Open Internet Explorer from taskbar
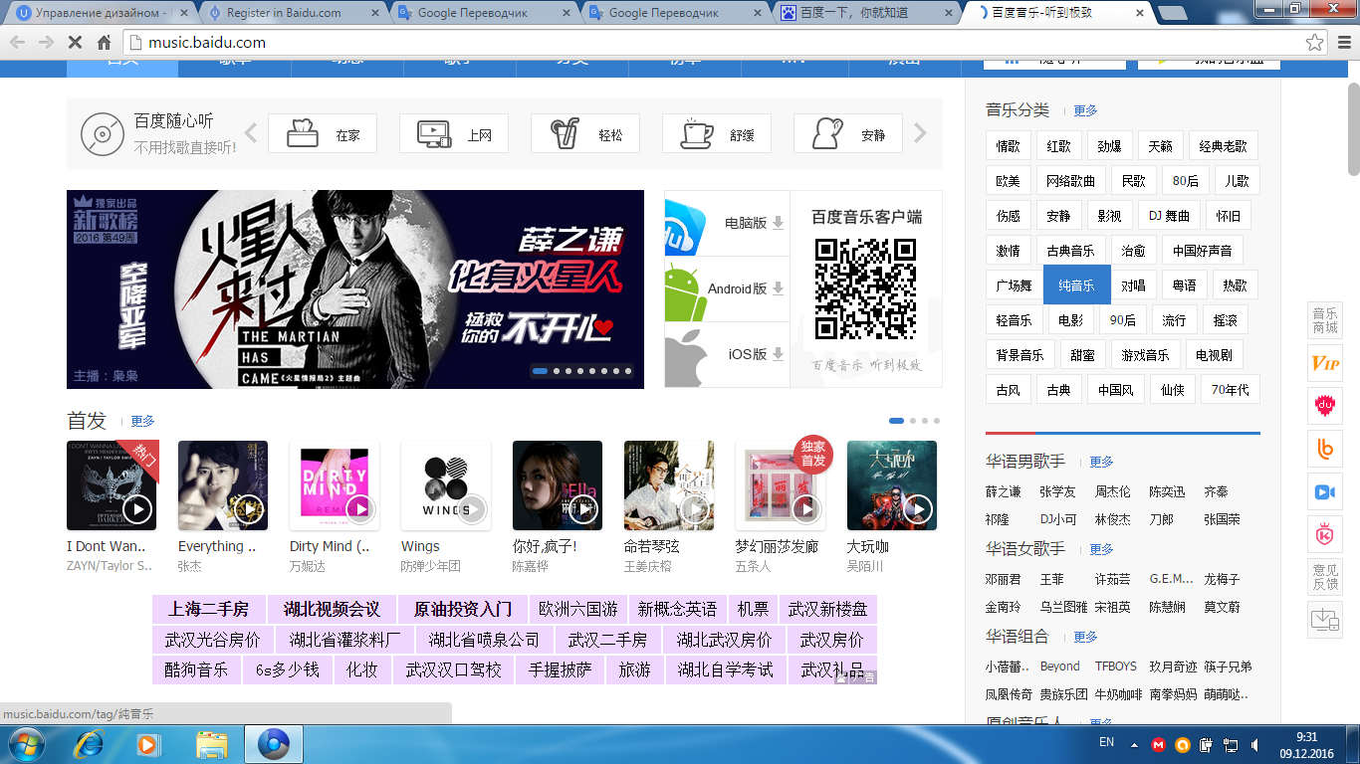 click(x=90, y=744)
